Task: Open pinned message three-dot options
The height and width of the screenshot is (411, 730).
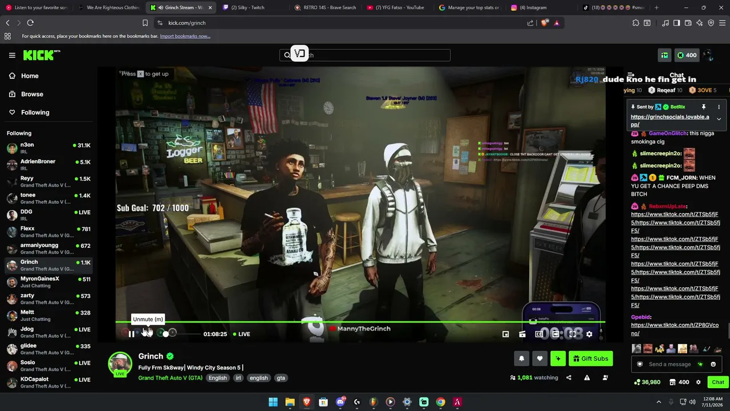Action: coord(719,107)
